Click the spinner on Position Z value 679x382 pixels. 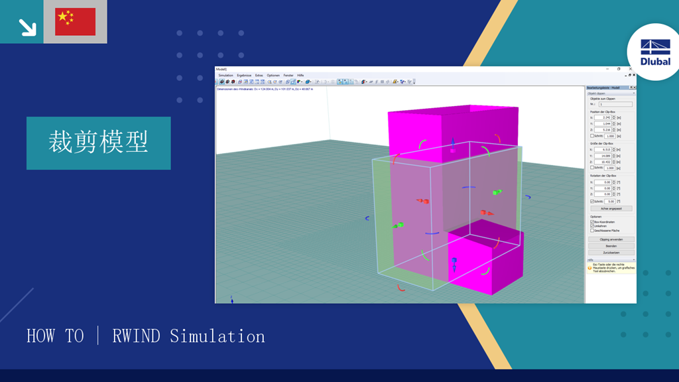point(614,130)
